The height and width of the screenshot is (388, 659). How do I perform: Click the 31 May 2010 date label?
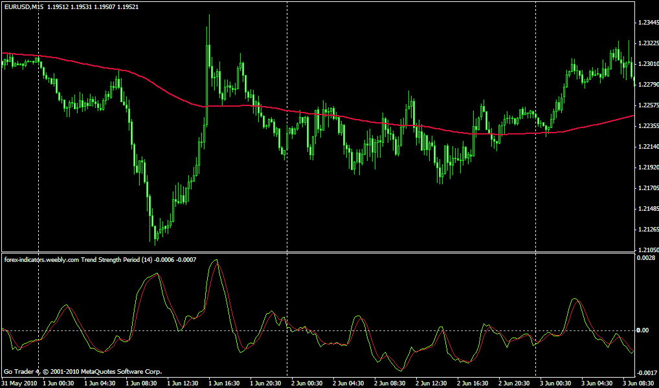coord(20,383)
